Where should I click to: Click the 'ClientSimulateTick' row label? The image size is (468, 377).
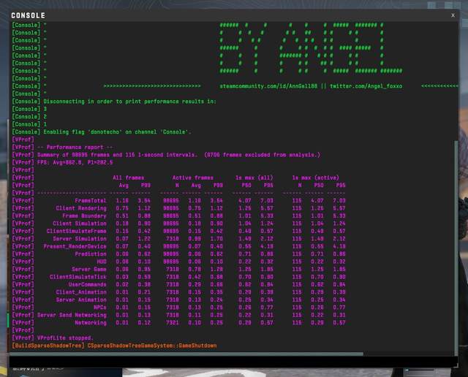pyautogui.click(x=78, y=277)
